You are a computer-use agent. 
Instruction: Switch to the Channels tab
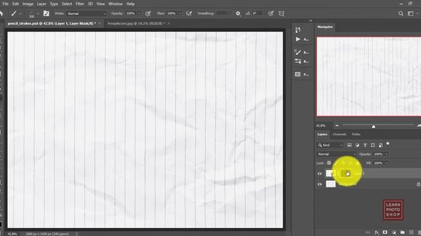click(x=339, y=134)
